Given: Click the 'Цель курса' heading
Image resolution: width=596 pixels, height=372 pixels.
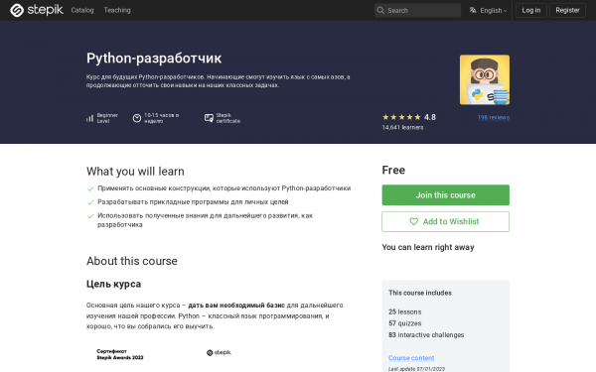Looking at the screenshot, I should pos(113,284).
